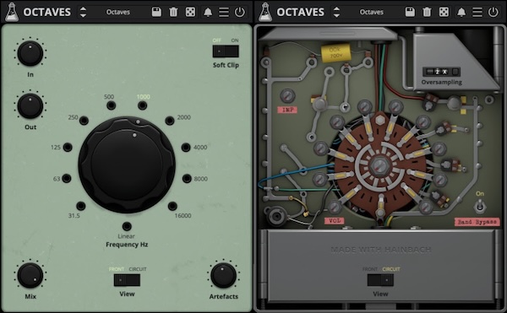Viewport: 507px width, 313px height.
Task: Click the In gain knob
Action: [30, 53]
